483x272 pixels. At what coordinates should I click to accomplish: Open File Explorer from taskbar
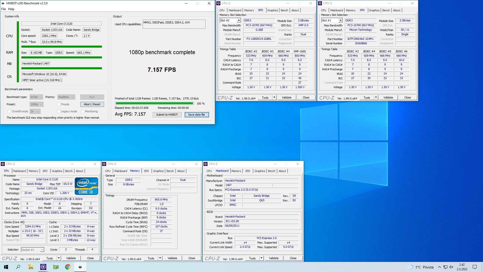tap(31, 267)
